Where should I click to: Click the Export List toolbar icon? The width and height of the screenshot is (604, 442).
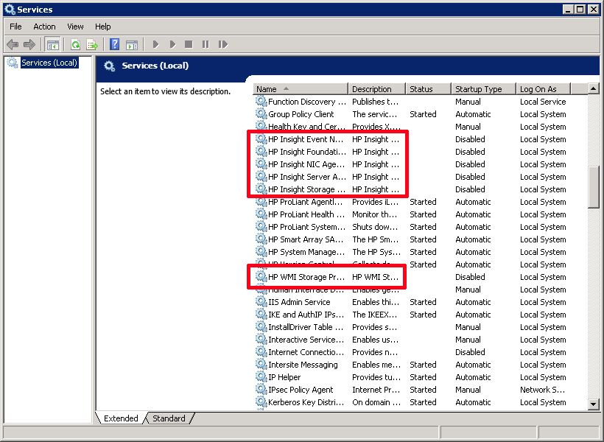[93, 44]
